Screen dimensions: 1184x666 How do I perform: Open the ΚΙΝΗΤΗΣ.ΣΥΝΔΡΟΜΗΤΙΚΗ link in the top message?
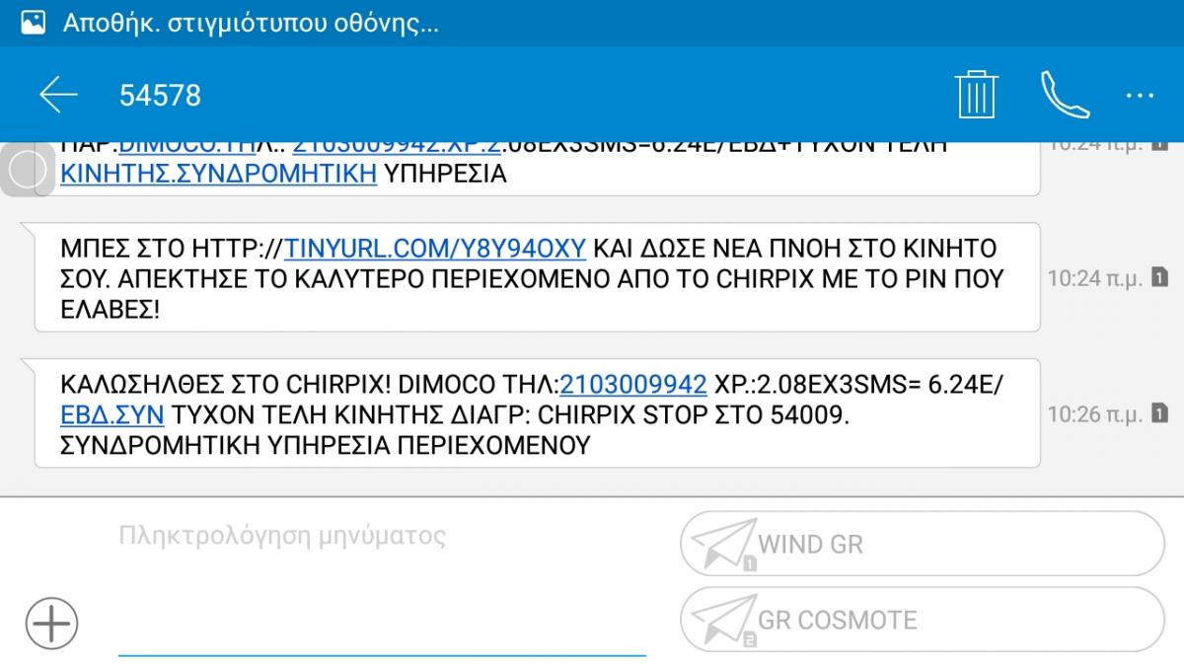(219, 175)
